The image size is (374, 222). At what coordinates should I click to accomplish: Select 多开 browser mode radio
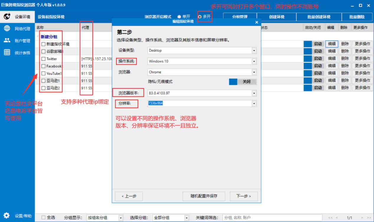[x=200, y=17]
